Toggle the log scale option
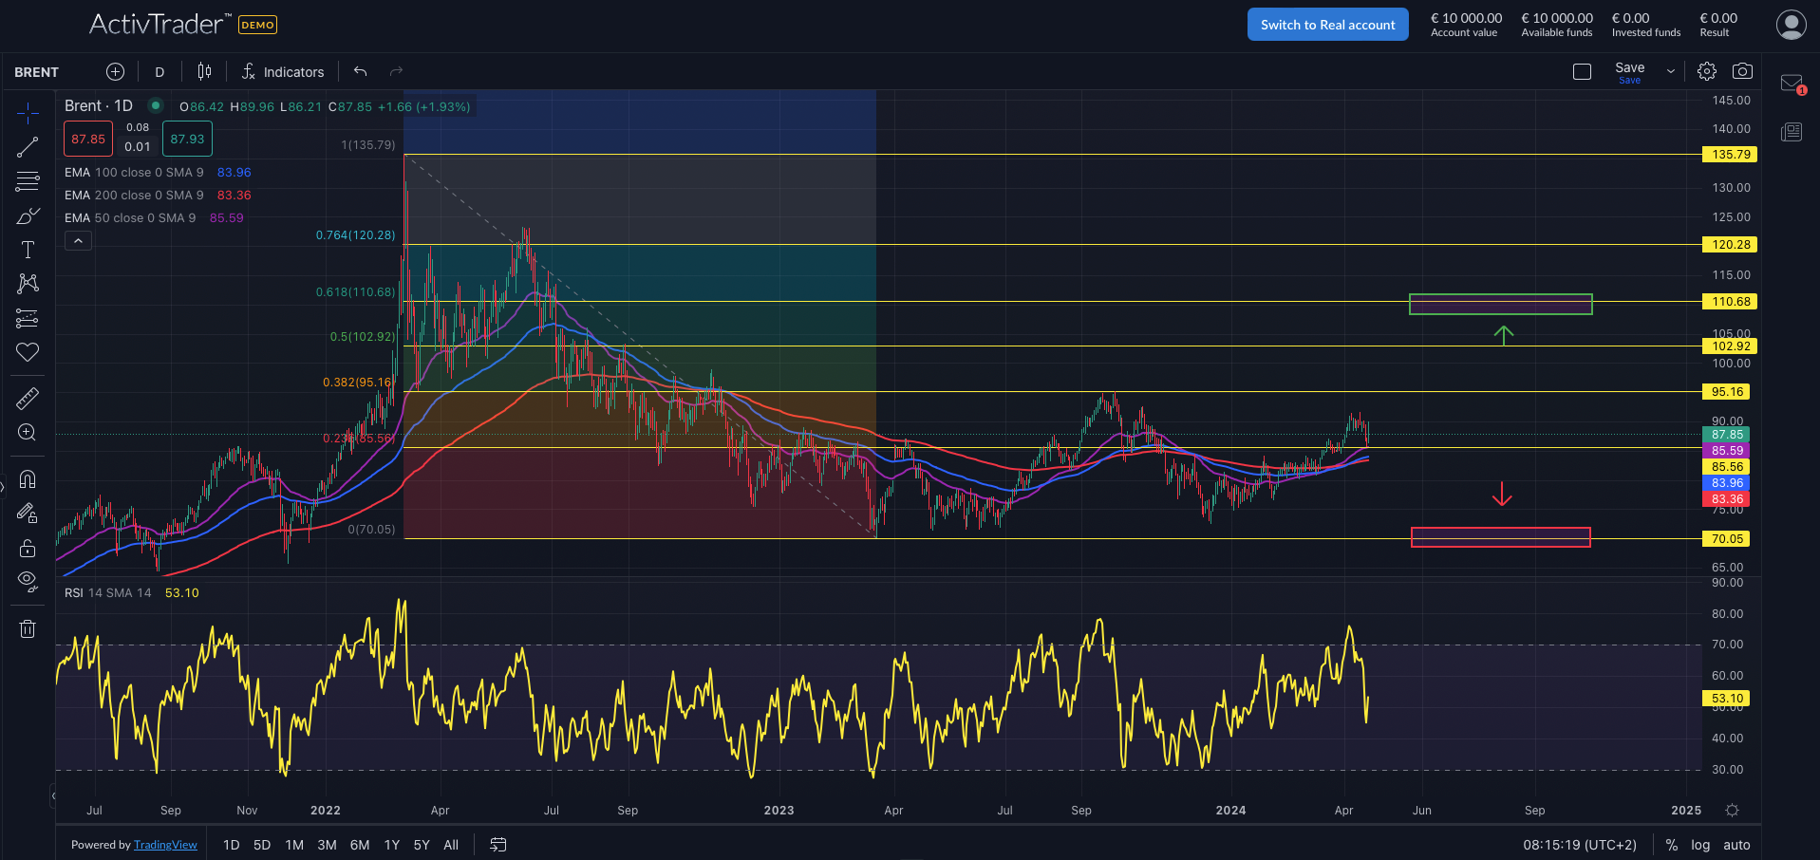This screenshot has height=860, width=1820. coord(1700,845)
